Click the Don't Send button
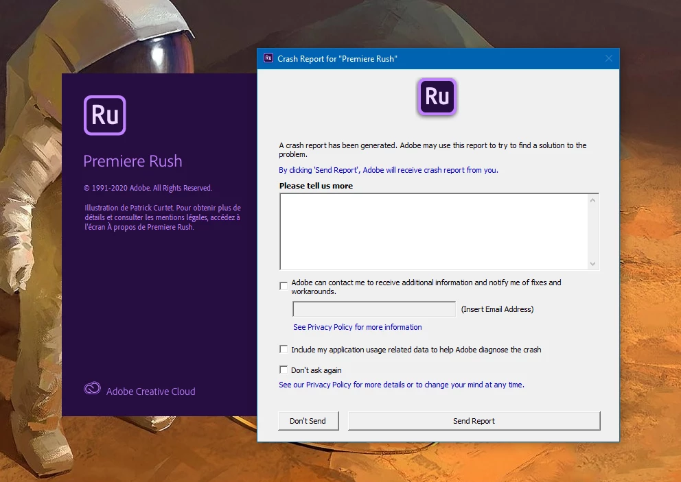 [x=308, y=421]
